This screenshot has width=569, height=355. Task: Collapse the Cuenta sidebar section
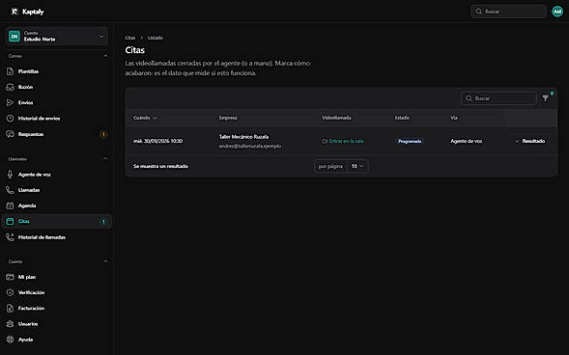[x=105, y=261]
